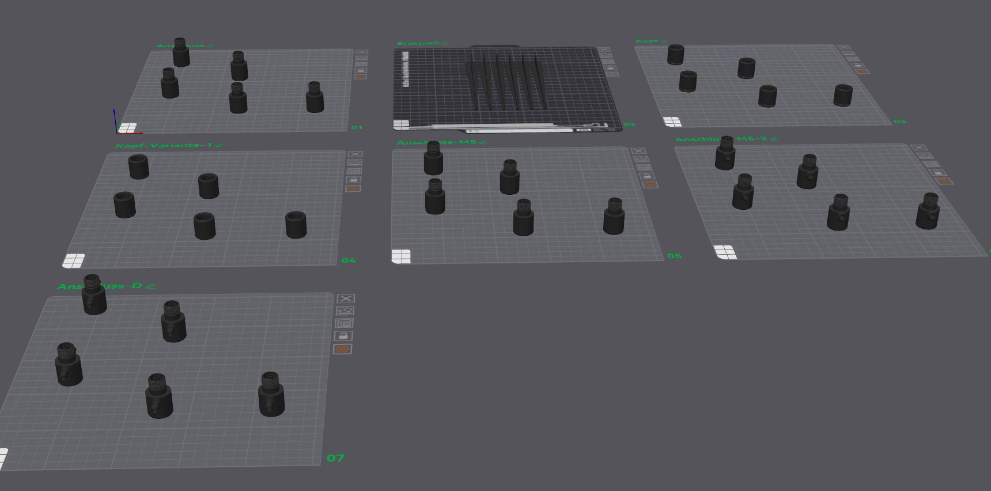Select the Anschluss-M5-2 plate label
The height and width of the screenshot is (491, 991).
click(721, 139)
